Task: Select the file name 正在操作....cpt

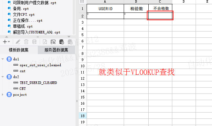Action: 28,20
